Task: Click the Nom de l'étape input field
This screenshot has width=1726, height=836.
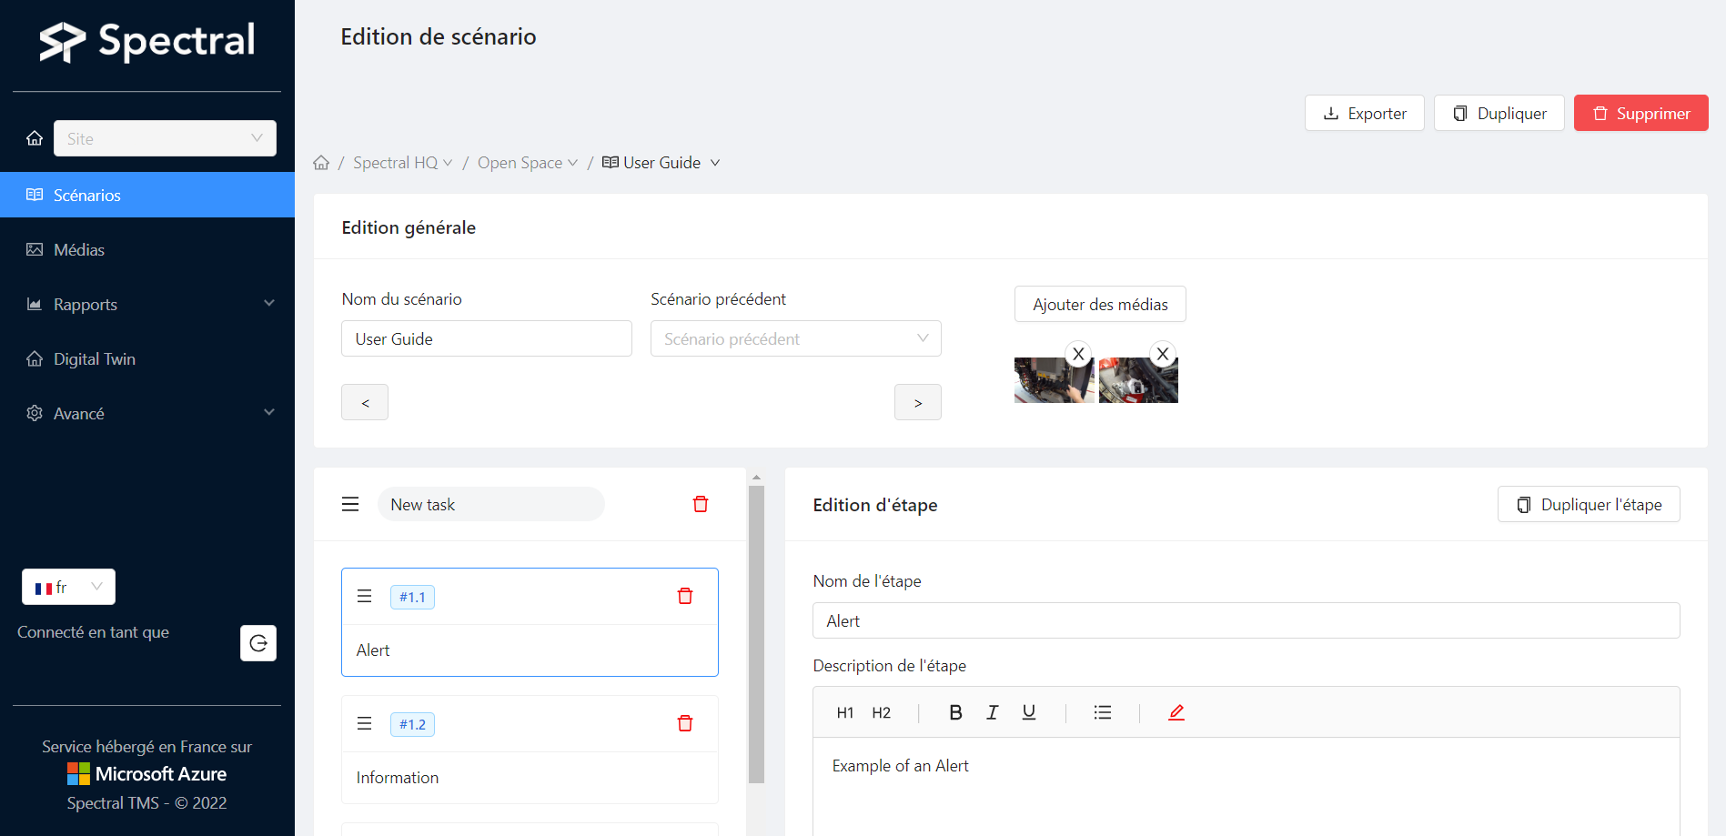Action: click(x=1246, y=620)
